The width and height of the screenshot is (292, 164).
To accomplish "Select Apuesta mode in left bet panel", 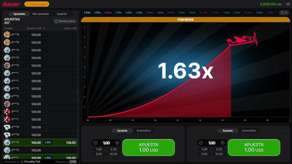I will tap(122, 130).
